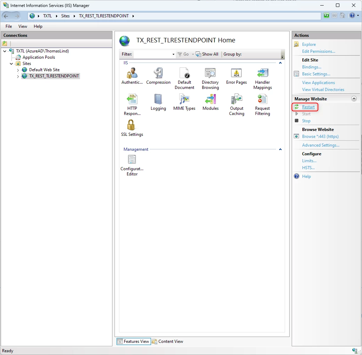Click the Help question mark in top toolbar

(352, 15)
